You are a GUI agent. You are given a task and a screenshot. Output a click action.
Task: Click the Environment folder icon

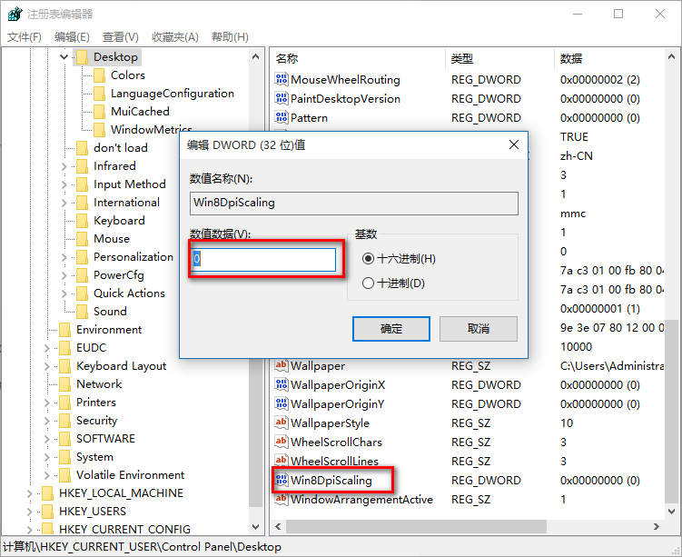pos(64,330)
